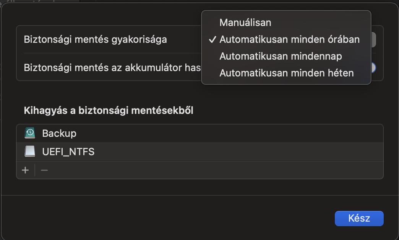This screenshot has height=240, width=399.
Task: Select Automatikusan minden héten in the popup
Action: pyautogui.click(x=286, y=73)
